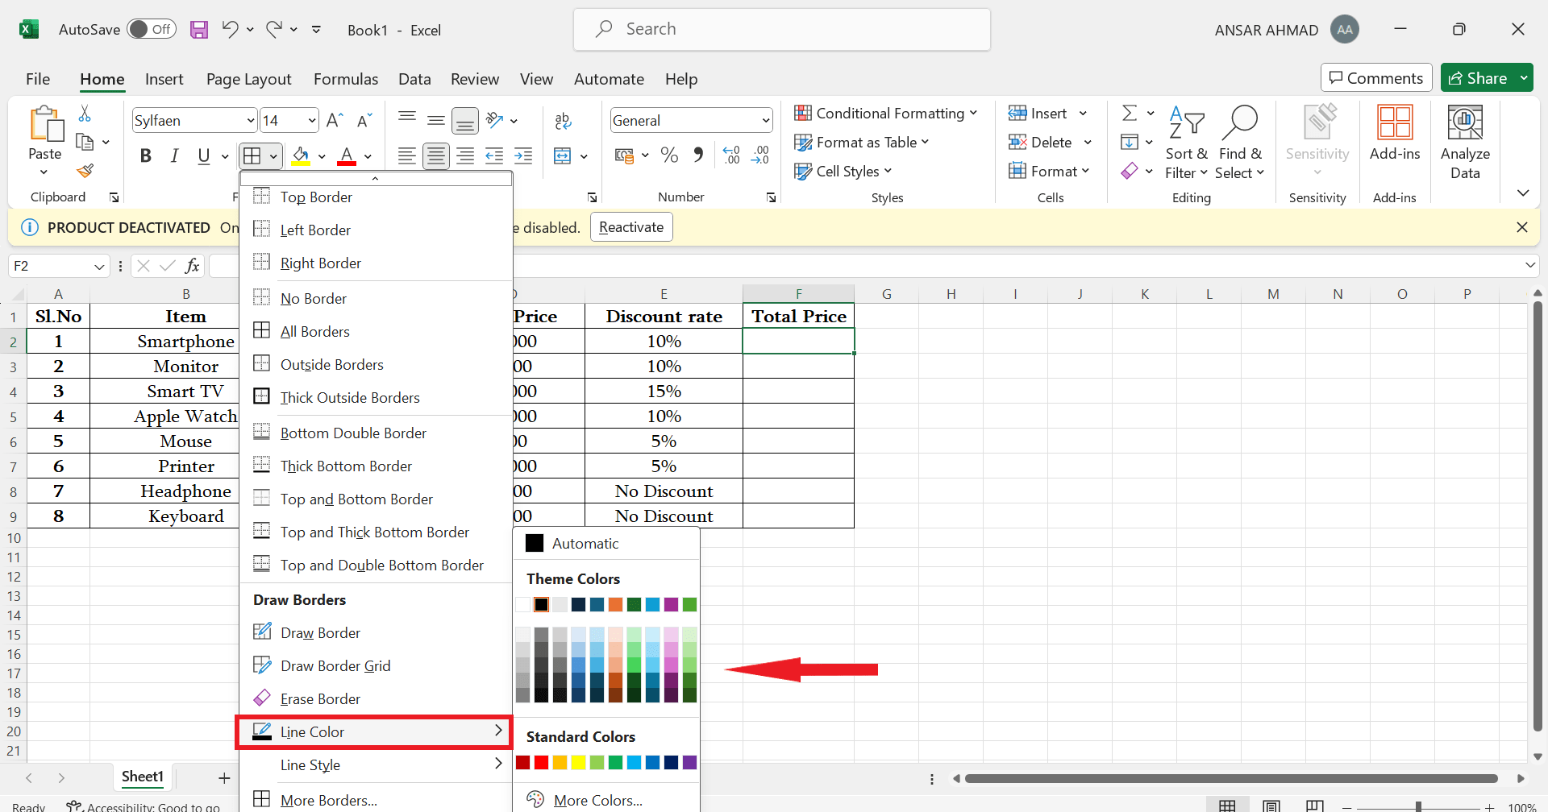Image resolution: width=1548 pixels, height=812 pixels.
Task: Click the AutoSum icon
Action: pyautogui.click(x=1131, y=113)
